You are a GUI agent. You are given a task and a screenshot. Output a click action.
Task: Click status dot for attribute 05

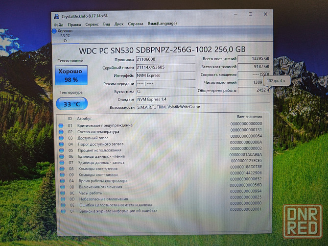(62, 150)
